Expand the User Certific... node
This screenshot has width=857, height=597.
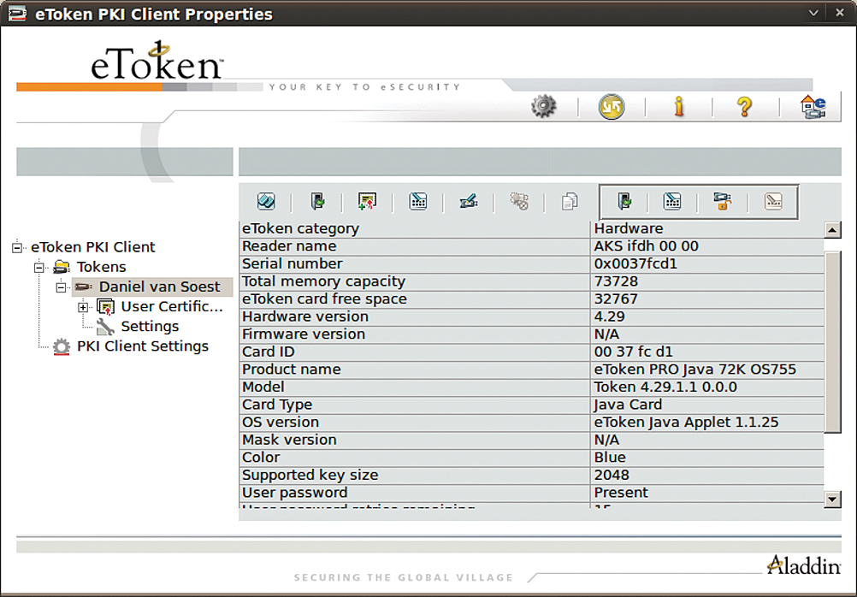[x=83, y=307]
